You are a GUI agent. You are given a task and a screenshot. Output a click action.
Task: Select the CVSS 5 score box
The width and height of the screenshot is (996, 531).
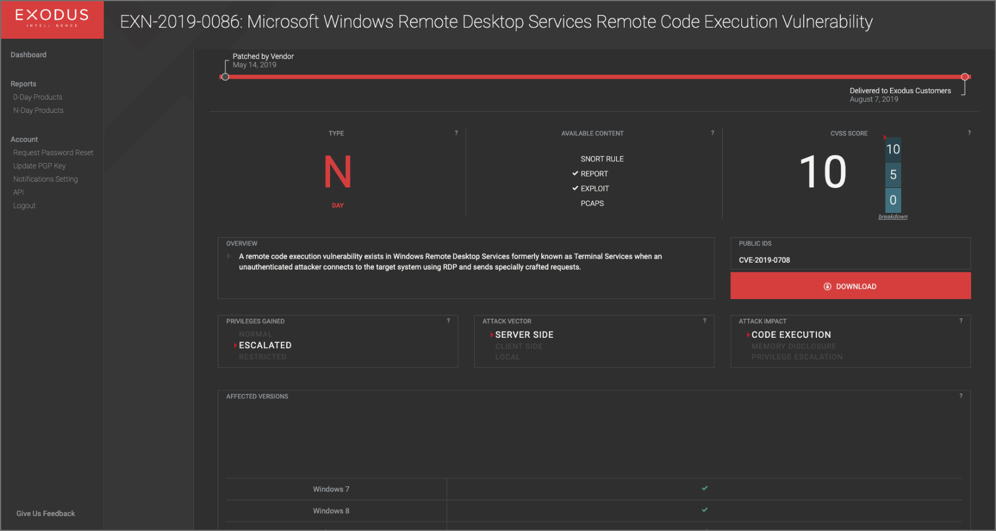point(892,175)
